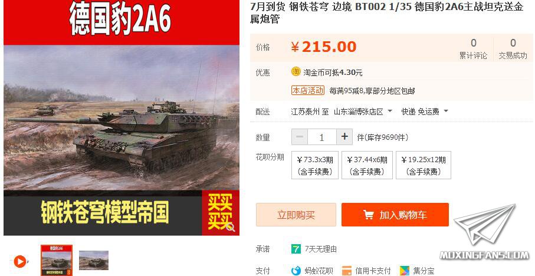The image size is (535, 276).
Task: Click the green 7-day return icon
Action: click(296, 249)
